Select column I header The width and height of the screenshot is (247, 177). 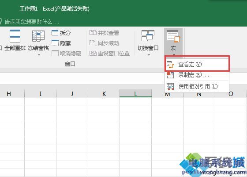[x=41, y=94]
